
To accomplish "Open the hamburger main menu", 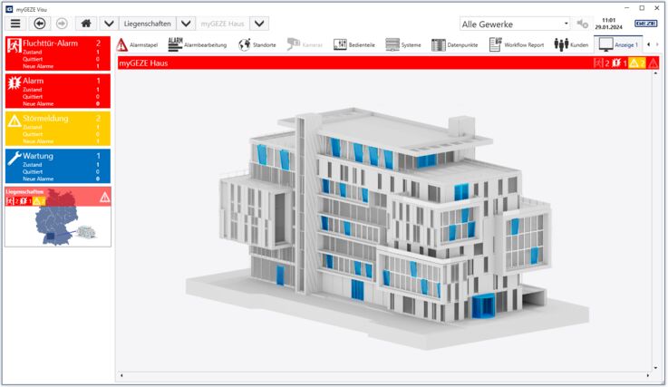I will (x=15, y=24).
